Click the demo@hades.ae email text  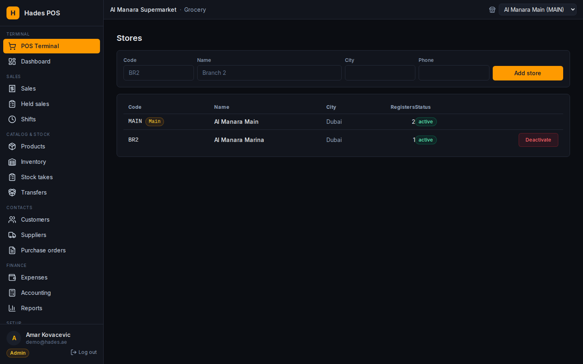(46, 342)
